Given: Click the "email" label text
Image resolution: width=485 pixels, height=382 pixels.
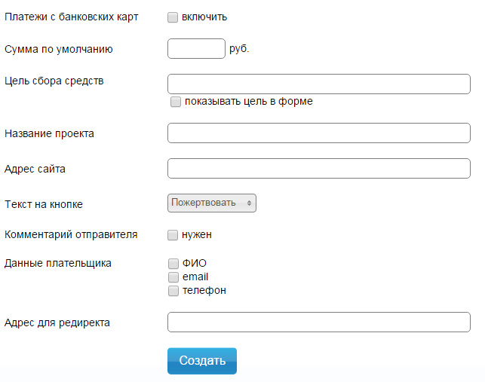Looking at the screenshot, I should (195, 277).
